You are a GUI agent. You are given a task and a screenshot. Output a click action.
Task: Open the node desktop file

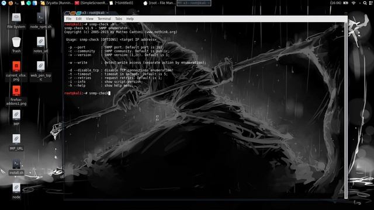[x=16, y=191]
